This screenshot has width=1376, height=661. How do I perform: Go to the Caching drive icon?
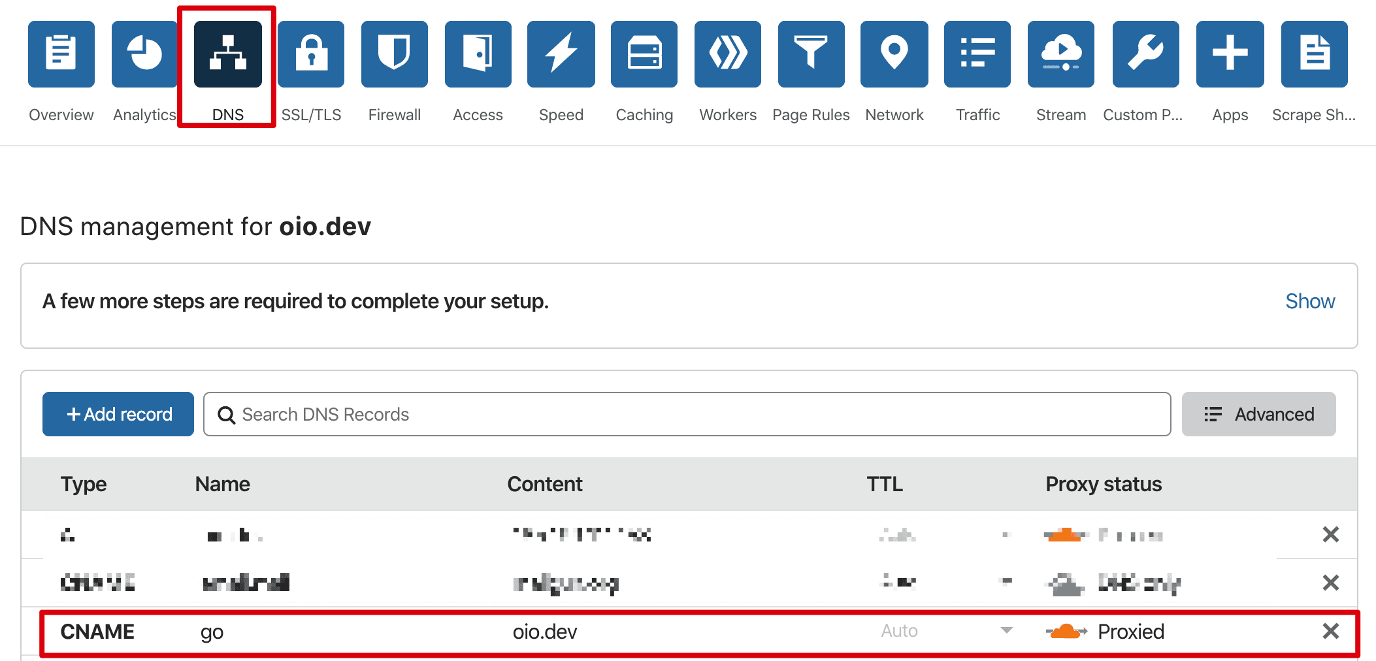(x=644, y=54)
